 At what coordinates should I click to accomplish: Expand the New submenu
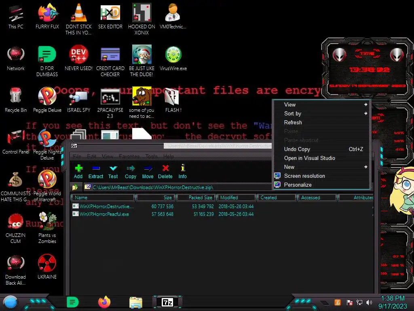(x=321, y=167)
